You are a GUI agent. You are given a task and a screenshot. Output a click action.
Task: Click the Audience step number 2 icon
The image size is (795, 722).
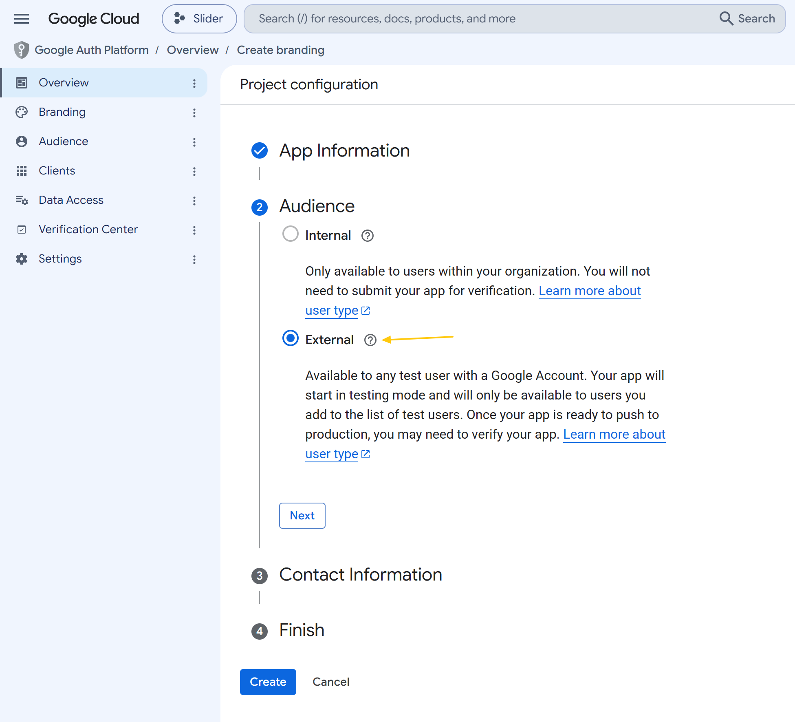(x=260, y=208)
